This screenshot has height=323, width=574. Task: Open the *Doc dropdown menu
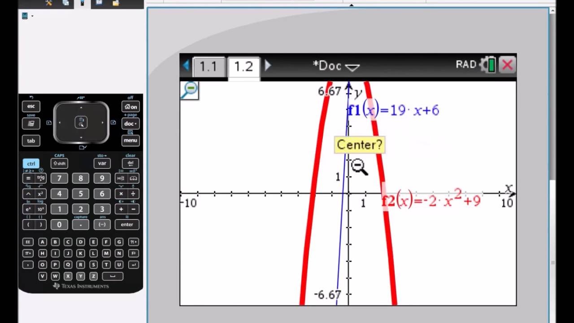pyautogui.click(x=336, y=66)
